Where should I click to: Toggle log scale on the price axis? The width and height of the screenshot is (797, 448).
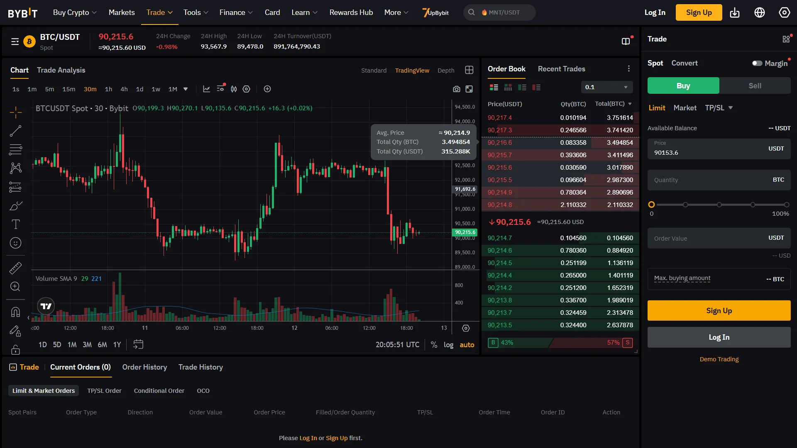pyautogui.click(x=448, y=345)
